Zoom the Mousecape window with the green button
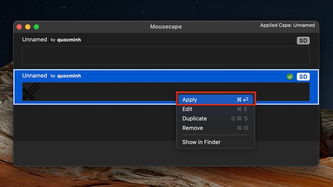 point(36,27)
